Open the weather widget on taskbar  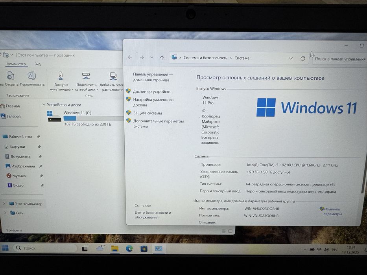(101, 248)
